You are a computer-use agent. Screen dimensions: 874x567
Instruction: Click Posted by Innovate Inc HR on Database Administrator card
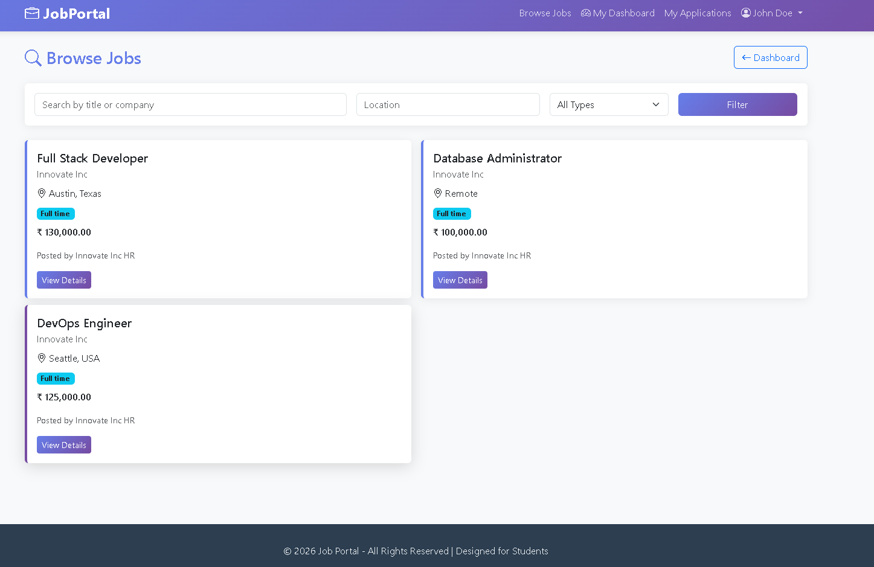(x=482, y=255)
